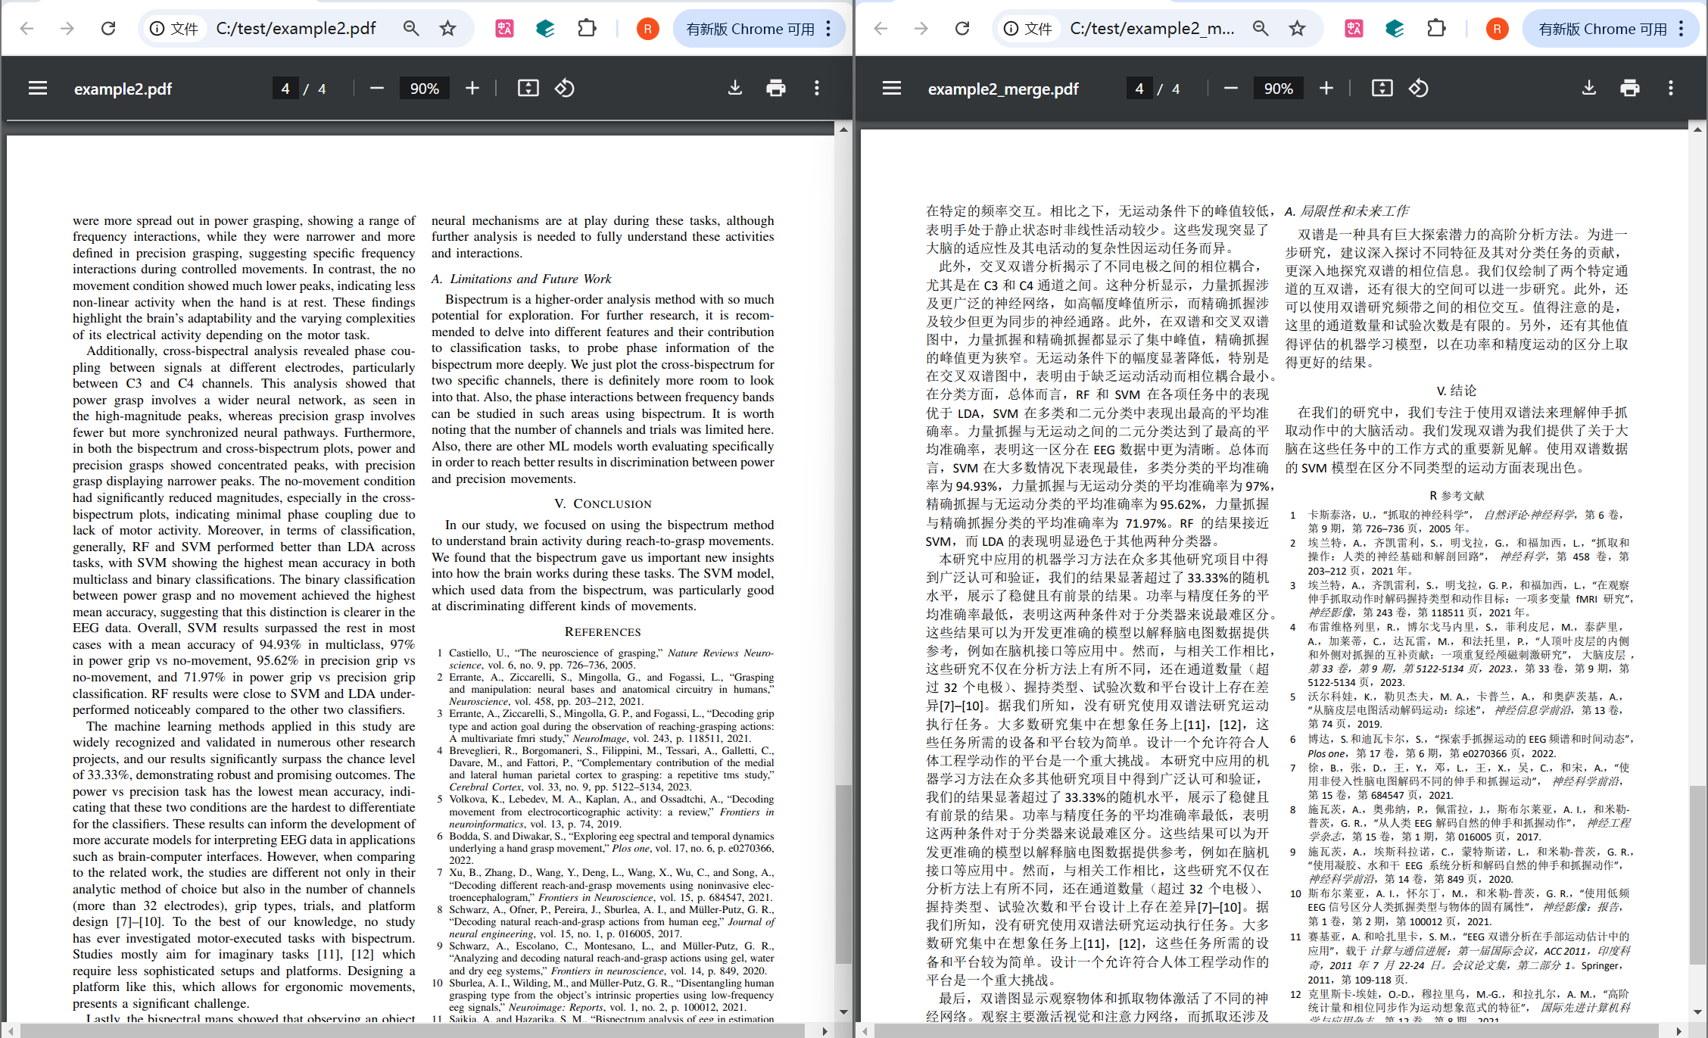Click the orange R profile avatar in left browser

647,29
